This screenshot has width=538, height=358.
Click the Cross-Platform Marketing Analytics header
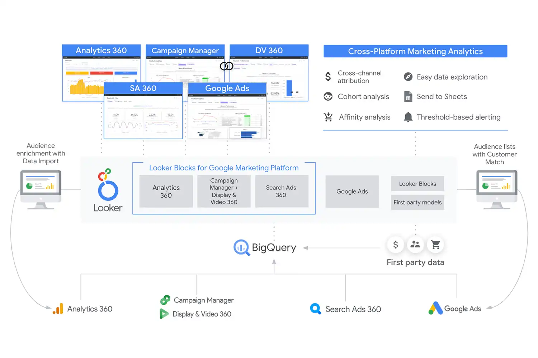coord(415,51)
